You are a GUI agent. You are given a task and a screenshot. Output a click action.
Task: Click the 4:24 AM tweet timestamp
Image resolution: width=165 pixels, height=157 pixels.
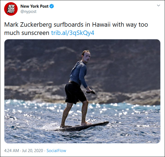point(12,151)
